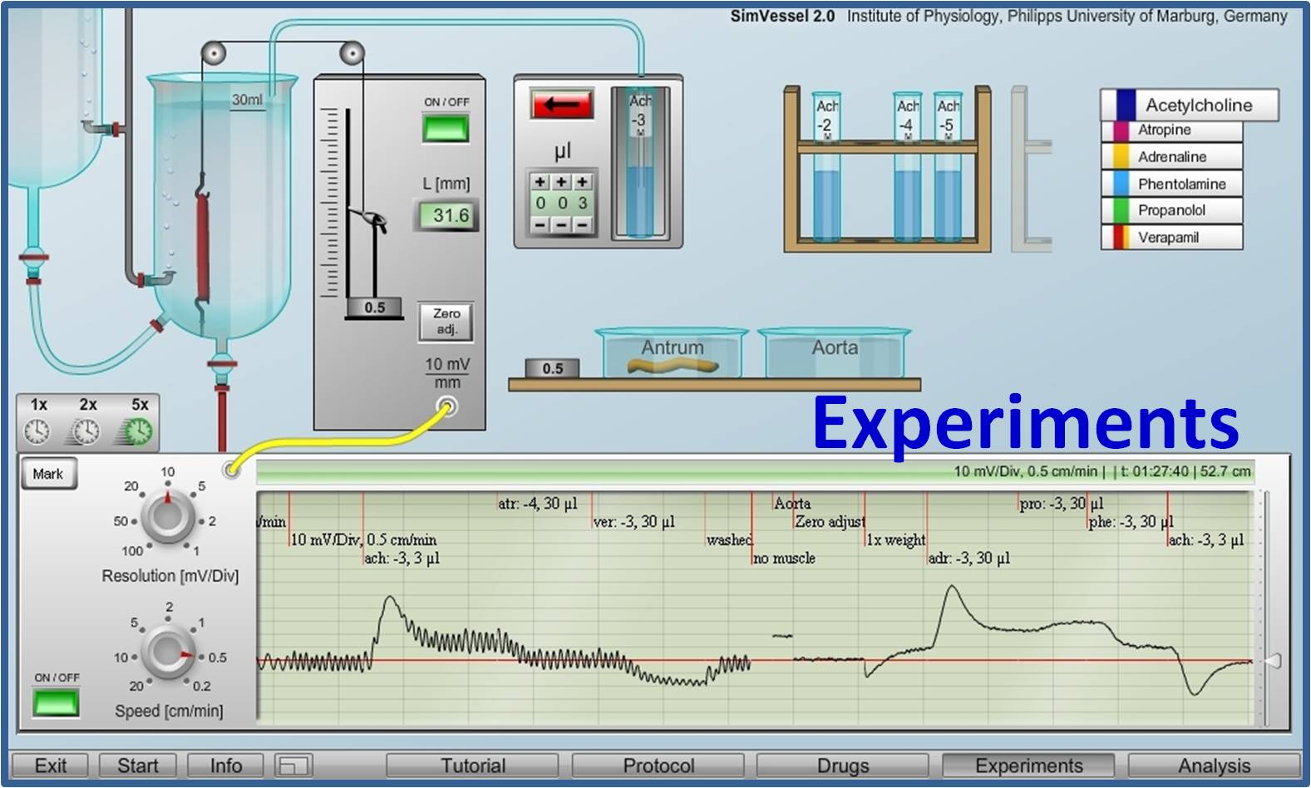This screenshot has width=1311, height=788.
Task: Toggle the transducer ON/OFF green switch
Action: 446,129
